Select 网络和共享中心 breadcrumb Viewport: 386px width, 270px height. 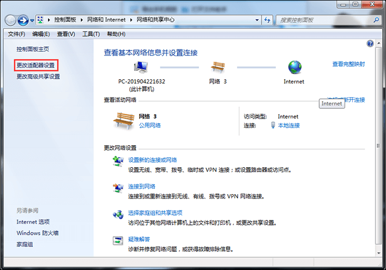click(156, 20)
